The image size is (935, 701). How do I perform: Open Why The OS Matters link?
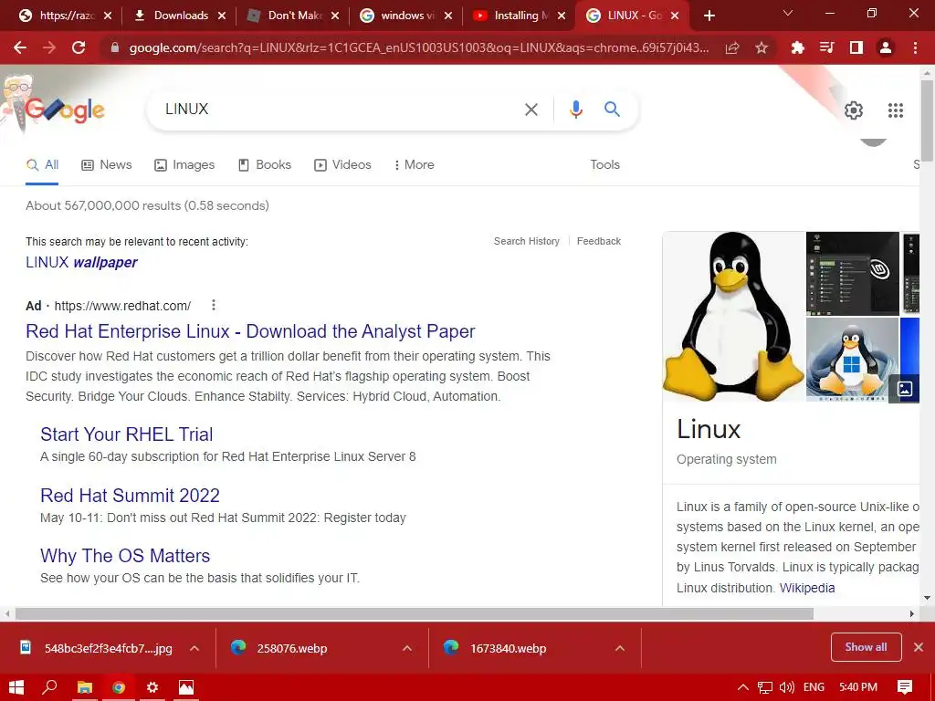click(125, 556)
